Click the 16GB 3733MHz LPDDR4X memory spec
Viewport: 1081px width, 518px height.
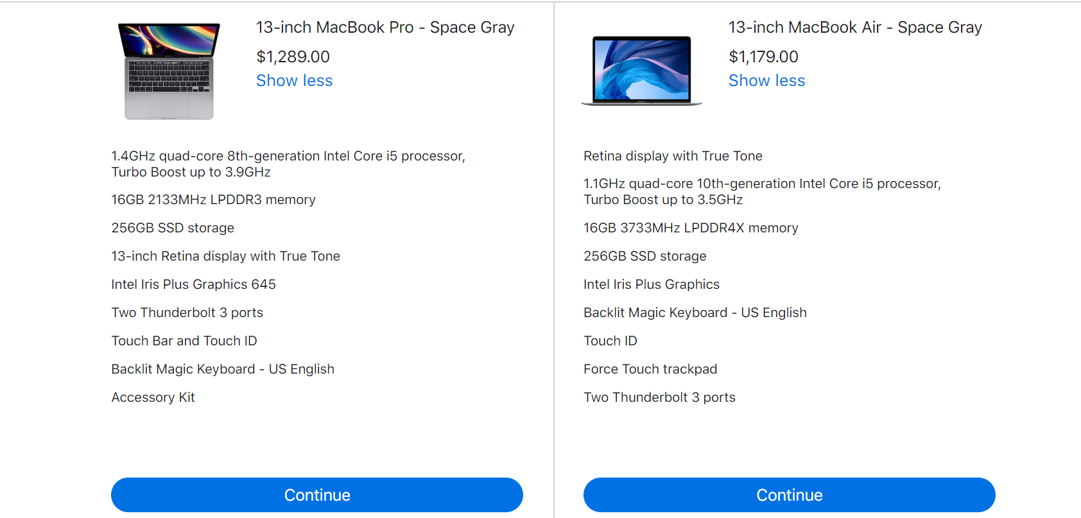[691, 228]
